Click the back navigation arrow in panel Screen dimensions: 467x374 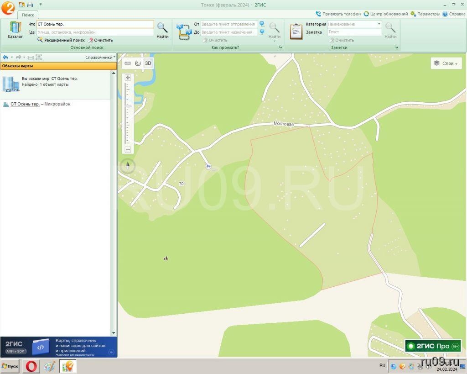tap(5, 58)
